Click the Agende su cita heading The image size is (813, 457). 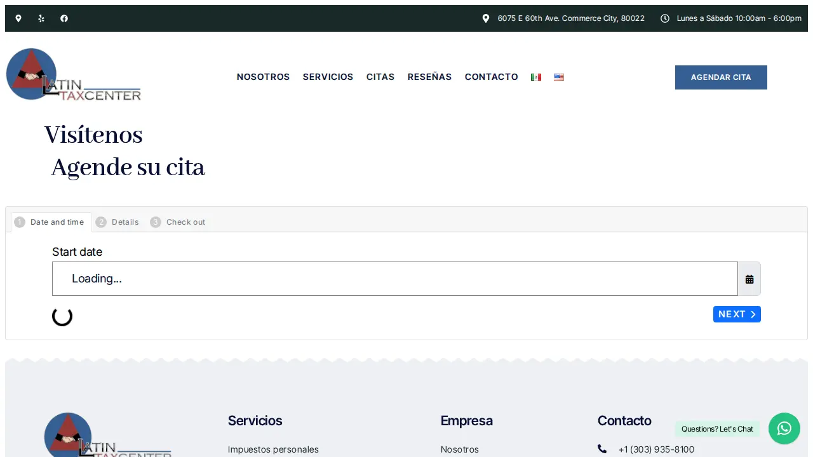click(x=128, y=168)
